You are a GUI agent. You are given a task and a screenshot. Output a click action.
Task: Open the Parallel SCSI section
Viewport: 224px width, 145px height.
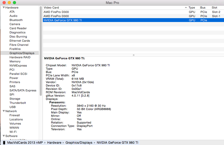tap(18, 74)
